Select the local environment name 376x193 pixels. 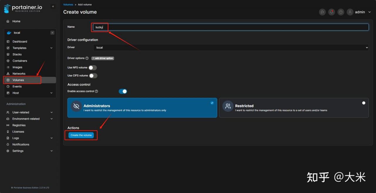click(17, 33)
